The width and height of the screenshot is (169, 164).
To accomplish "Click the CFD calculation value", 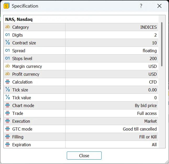I will pos(153,82).
